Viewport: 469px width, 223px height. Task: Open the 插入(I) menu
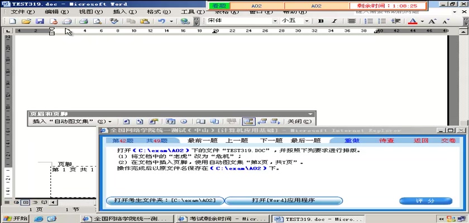[x=125, y=12]
